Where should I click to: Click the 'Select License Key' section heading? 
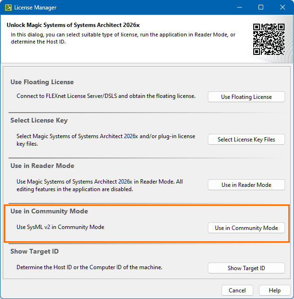tap(39, 120)
